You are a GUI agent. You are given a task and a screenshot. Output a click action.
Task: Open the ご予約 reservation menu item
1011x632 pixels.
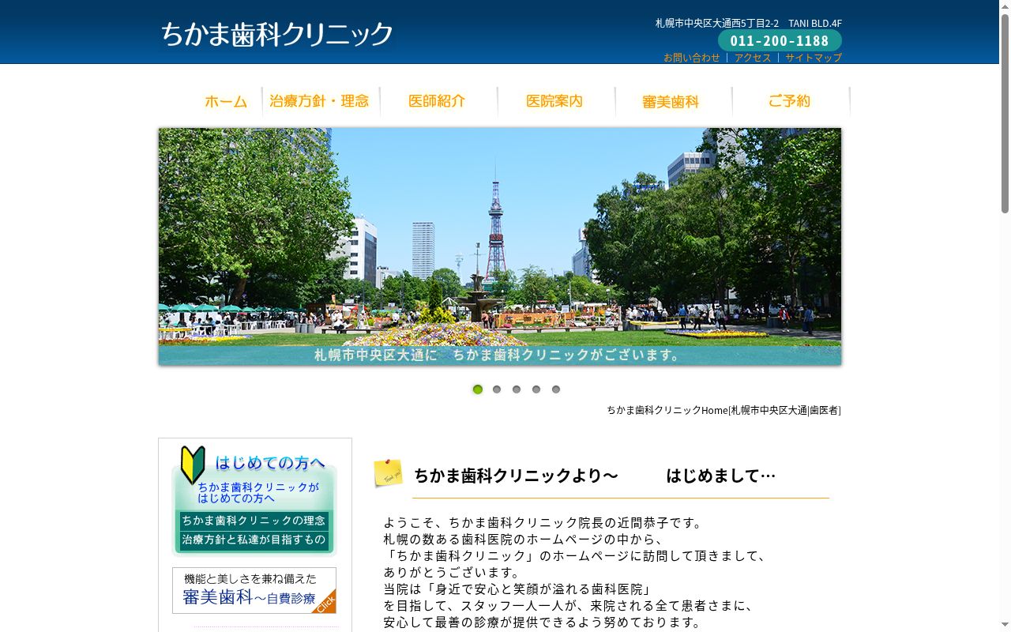click(790, 101)
